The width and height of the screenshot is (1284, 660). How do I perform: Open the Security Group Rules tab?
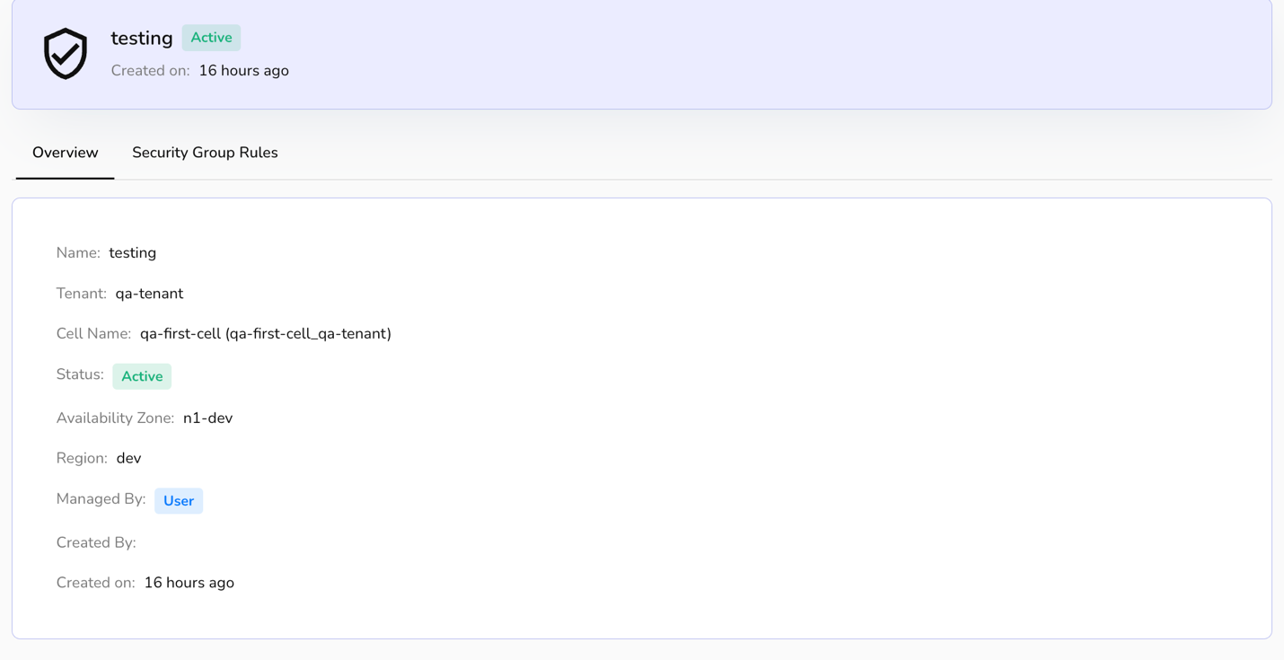(x=205, y=153)
